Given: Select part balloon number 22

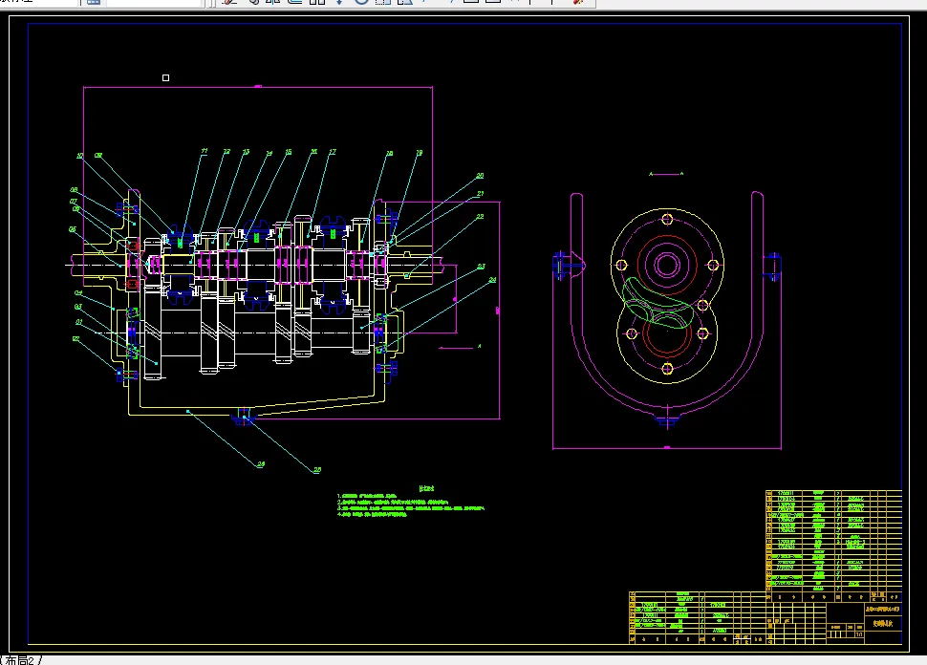Looking at the screenshot, I should click(x=480, y=216).
